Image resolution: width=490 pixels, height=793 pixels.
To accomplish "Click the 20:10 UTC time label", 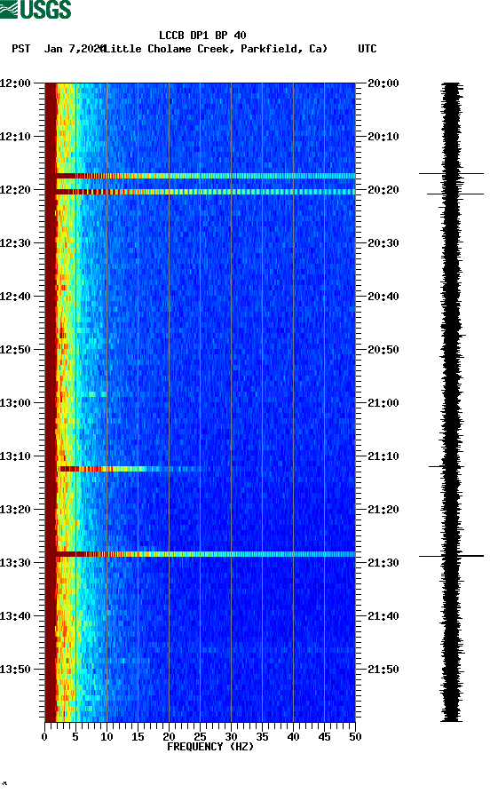I will (383, 137).
